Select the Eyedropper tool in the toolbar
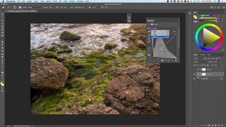Screen dimensions: 226x127 point(2,32)
